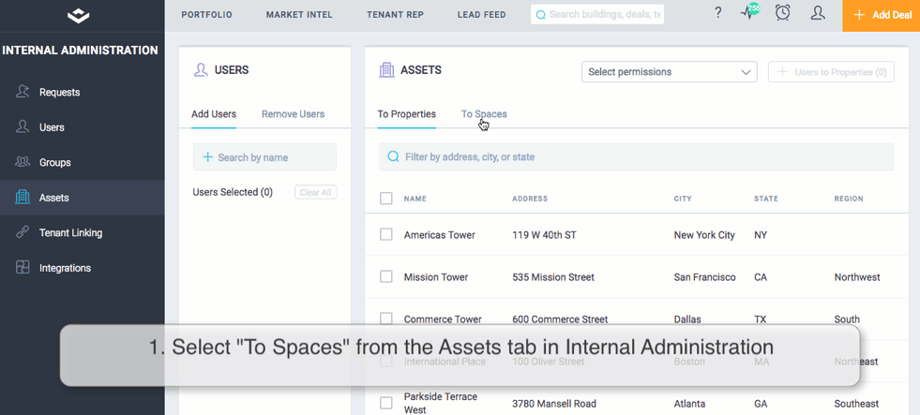Open the help question mark icon

(x=718, y=13)
